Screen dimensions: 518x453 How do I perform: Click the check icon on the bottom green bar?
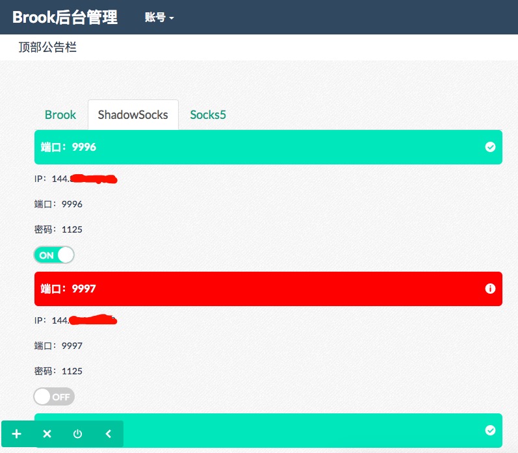coord(490,430)
